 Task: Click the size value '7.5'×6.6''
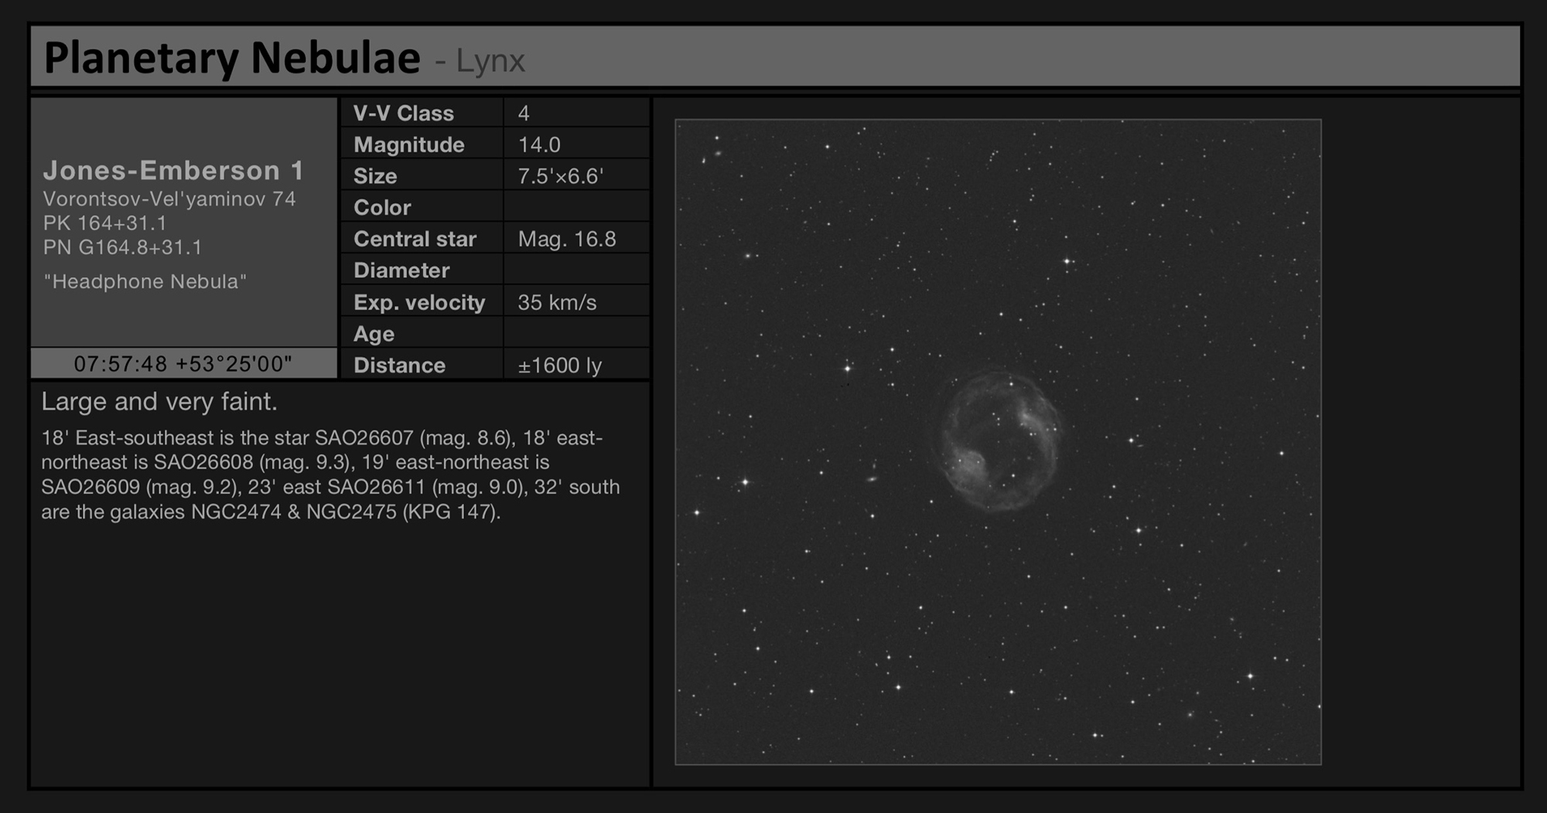tap(561, 176)
